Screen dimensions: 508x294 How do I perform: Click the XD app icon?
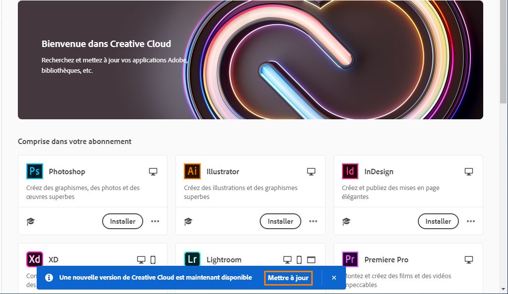click(34, 259)
